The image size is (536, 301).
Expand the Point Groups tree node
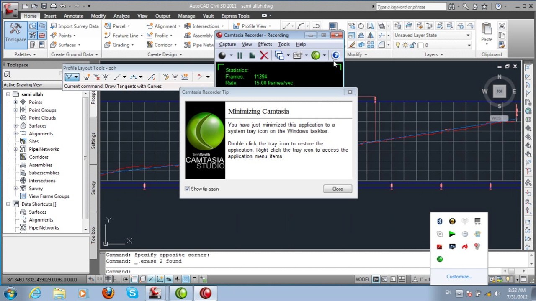tap(15, 110)
